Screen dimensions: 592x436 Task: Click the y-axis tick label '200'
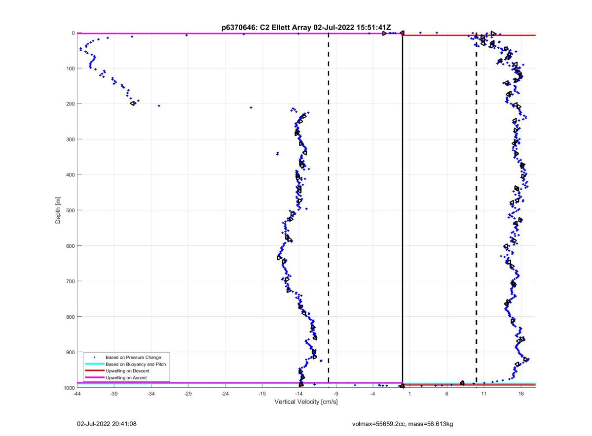pos(70,104)
